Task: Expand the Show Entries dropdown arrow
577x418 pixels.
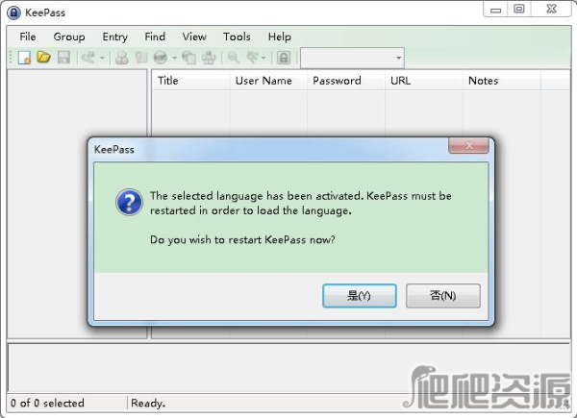Action: pos(263,58)
